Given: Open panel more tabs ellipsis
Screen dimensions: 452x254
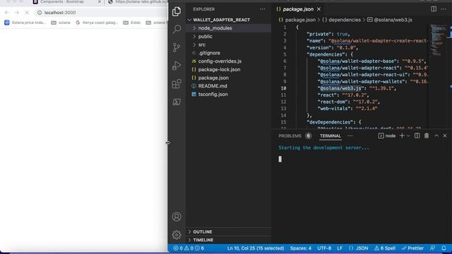Looking at the screenshot, I should (350, 136).
